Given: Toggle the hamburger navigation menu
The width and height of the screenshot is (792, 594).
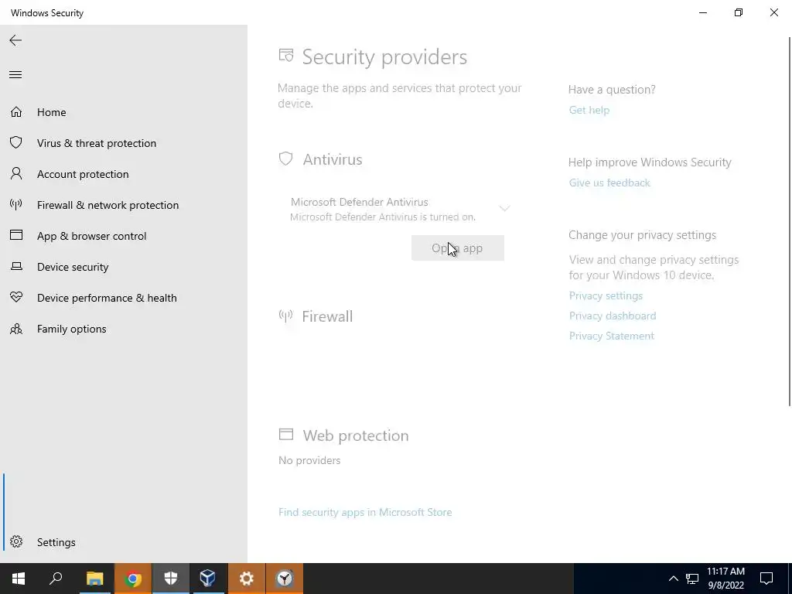Looking at the screenshot, I should (x=15, y=75).
